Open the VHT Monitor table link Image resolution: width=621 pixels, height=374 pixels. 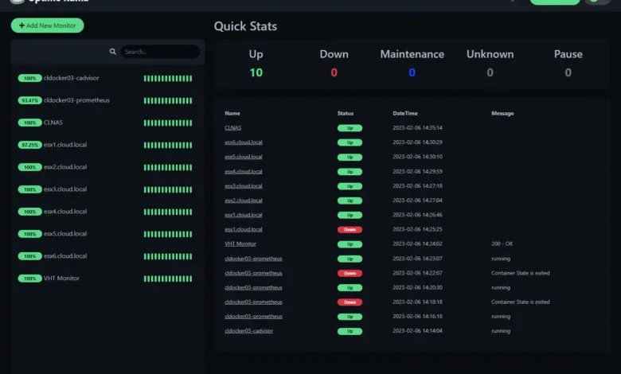point(240,243)
